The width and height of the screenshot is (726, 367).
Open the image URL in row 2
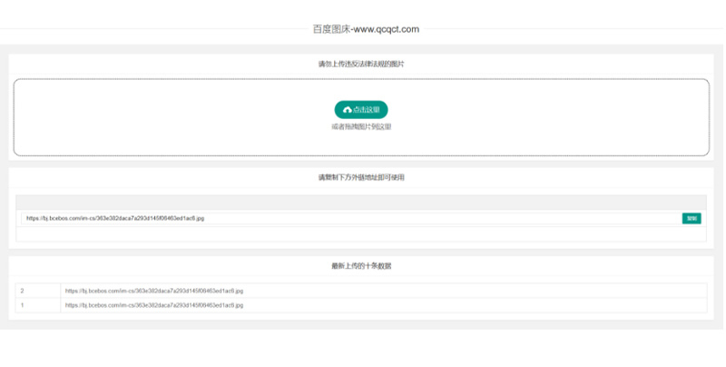tap(154, 291)
